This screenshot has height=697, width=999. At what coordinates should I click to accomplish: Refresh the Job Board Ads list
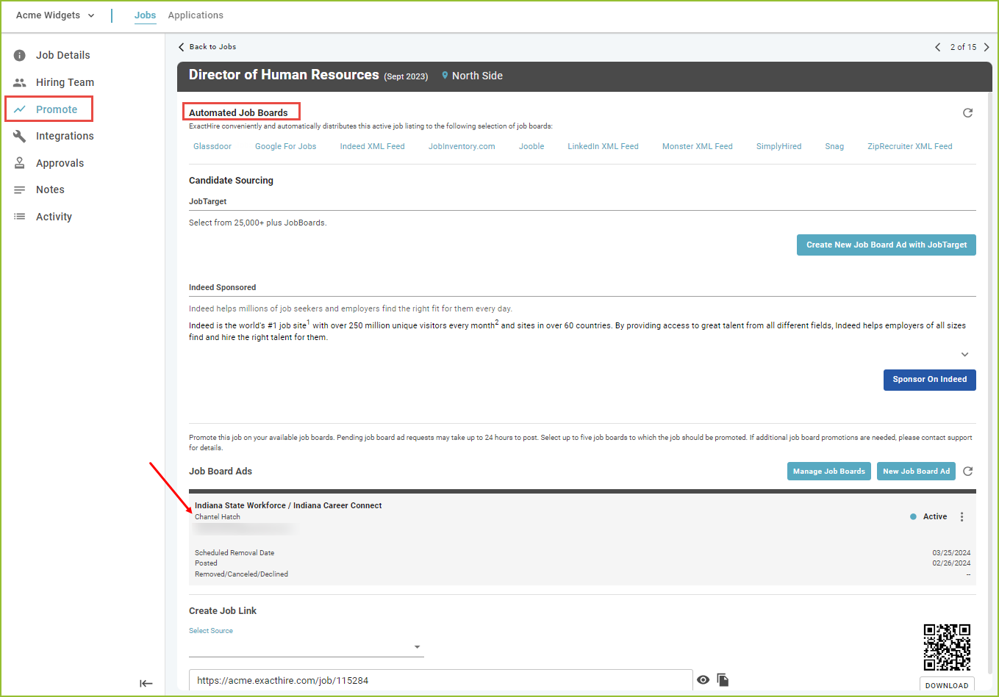(x=967, y=472)
